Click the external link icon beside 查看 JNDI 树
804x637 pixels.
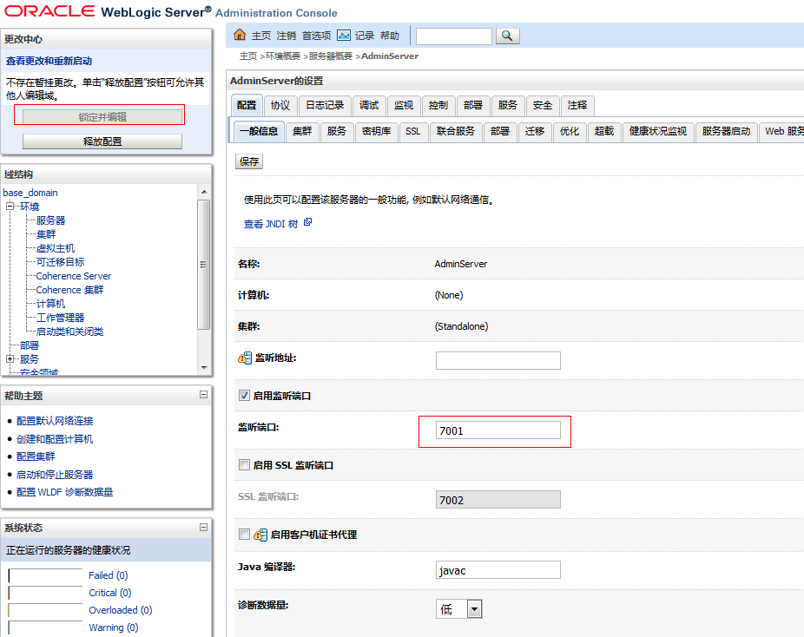[x=307, y=222]
